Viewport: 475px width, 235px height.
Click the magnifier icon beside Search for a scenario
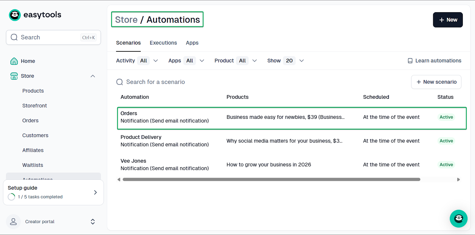click(120, 82)
